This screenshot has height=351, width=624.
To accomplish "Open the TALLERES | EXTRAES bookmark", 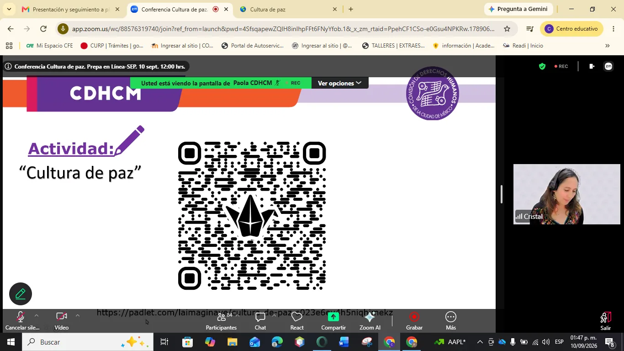I will tap(393, 46).
